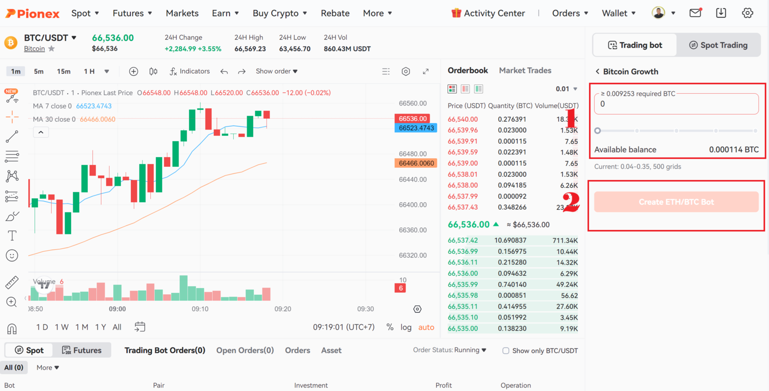Open the Orders dropdown in header
This screenshot has width=769, height=391.
click(570, 13)
